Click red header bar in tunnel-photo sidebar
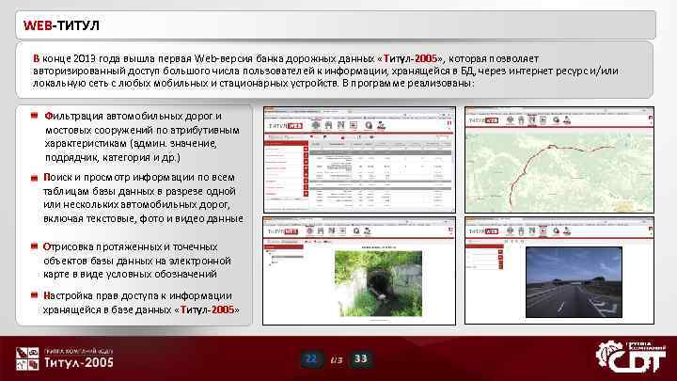Viewport: 677px width, 381px height. pos(284,246)
